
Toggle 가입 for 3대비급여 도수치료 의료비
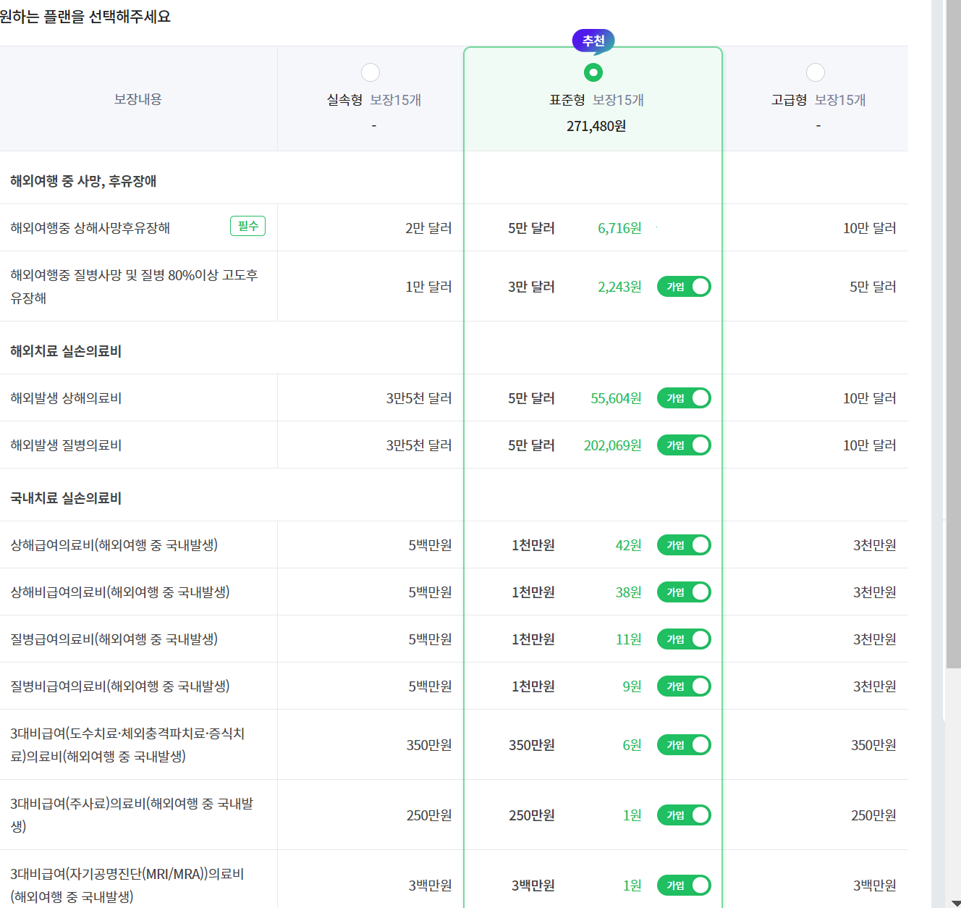coord(684,745)
